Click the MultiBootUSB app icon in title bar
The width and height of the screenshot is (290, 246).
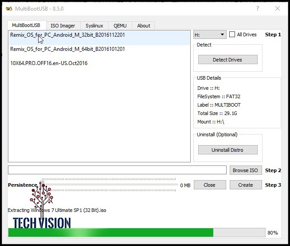(x=9, y=9)
